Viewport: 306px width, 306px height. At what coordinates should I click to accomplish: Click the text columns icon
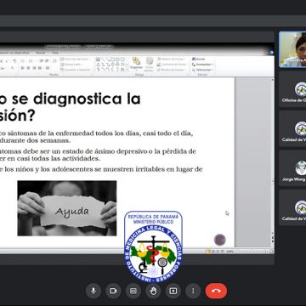48,68
